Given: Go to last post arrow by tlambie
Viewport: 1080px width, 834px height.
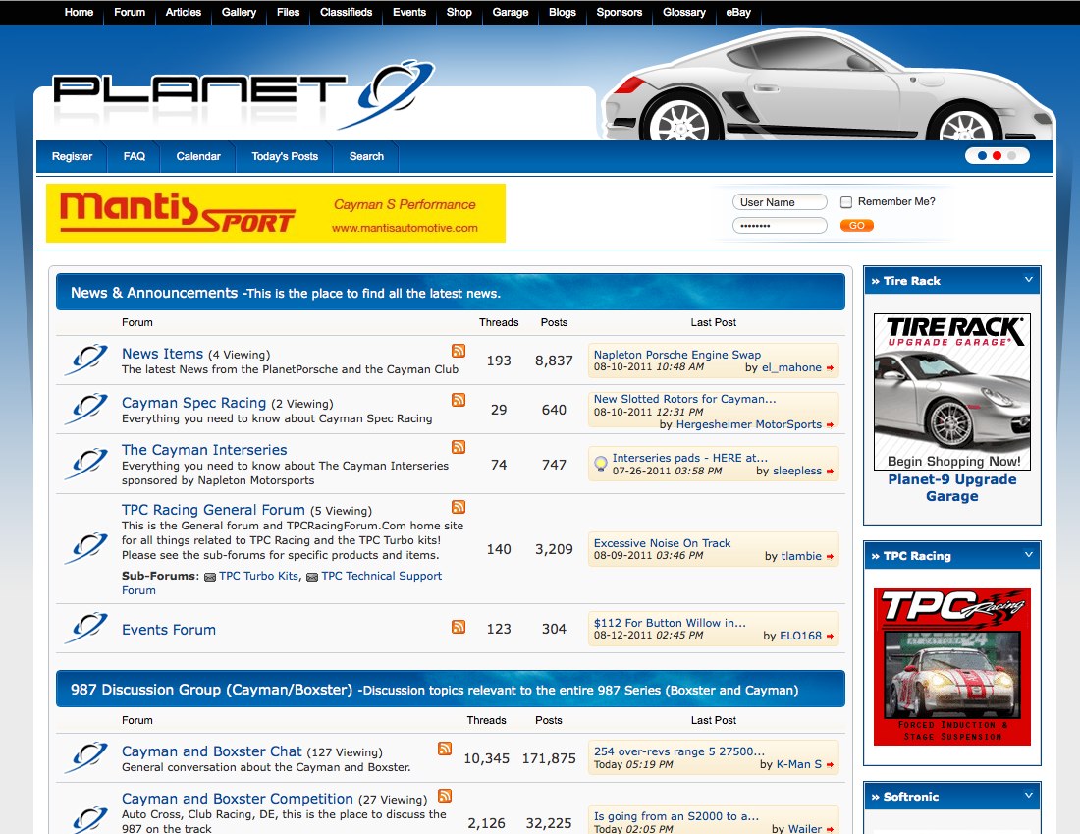Looking at the screenshot, I should click(x=830, y=557).
